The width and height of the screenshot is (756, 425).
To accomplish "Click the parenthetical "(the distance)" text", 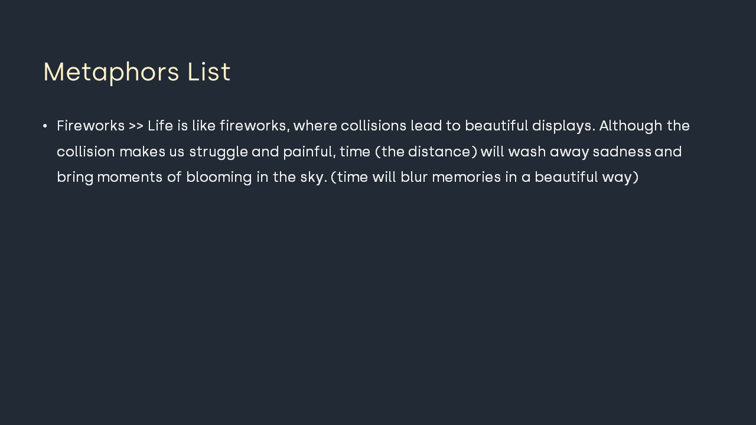I will 426,152.
